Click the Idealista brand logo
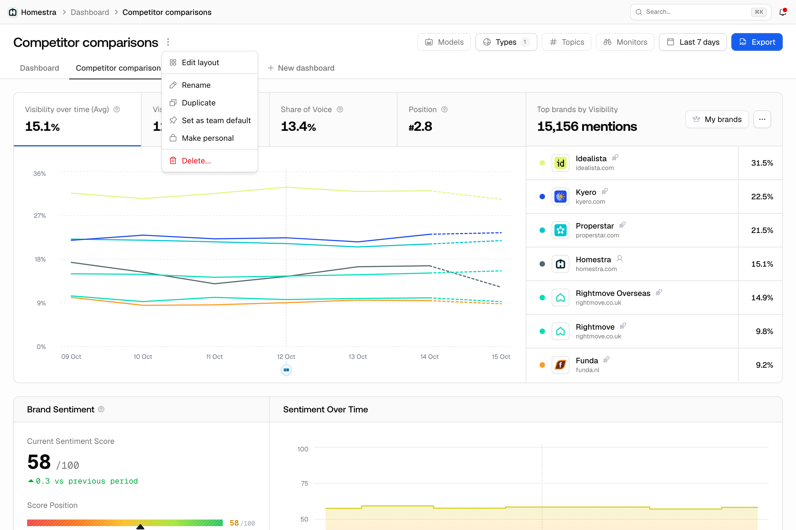Viewport: 796px width, 530px height. 561,163
